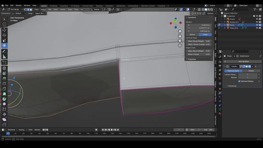Open the Orientation Default dropdown
The height and width of the screenshot is (148, 263).
pyautogui.click(x=19, y=14)
